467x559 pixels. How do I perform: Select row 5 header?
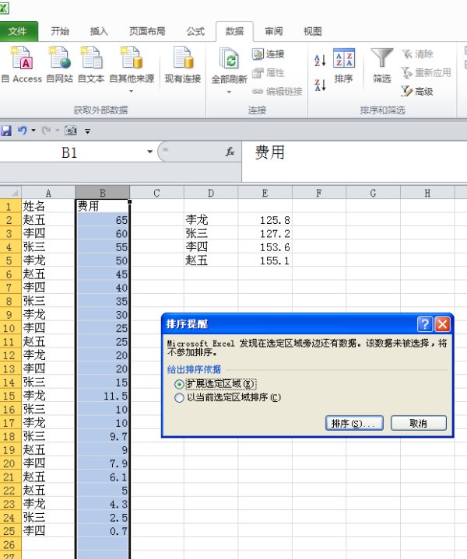(10, 260)
